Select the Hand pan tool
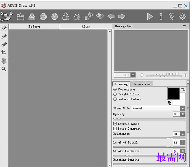The height and width of the screenshot is (167, 192). 4,61
